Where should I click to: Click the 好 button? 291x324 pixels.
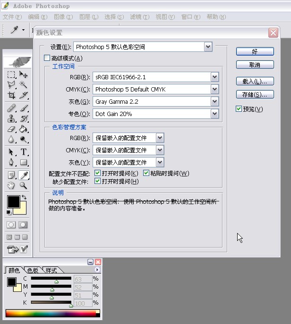tap(255, 51)
